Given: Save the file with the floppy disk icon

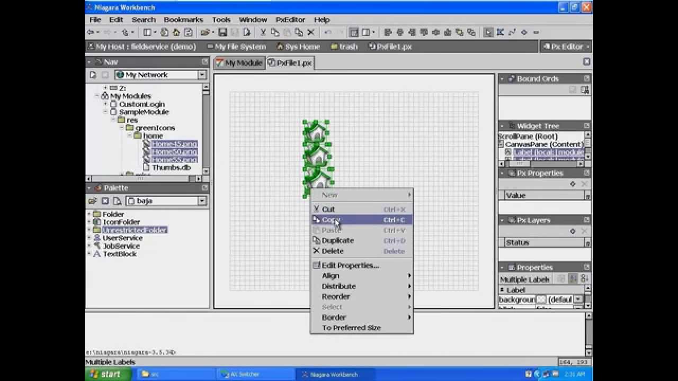Looking at the screenshot, I should [222, 32].
